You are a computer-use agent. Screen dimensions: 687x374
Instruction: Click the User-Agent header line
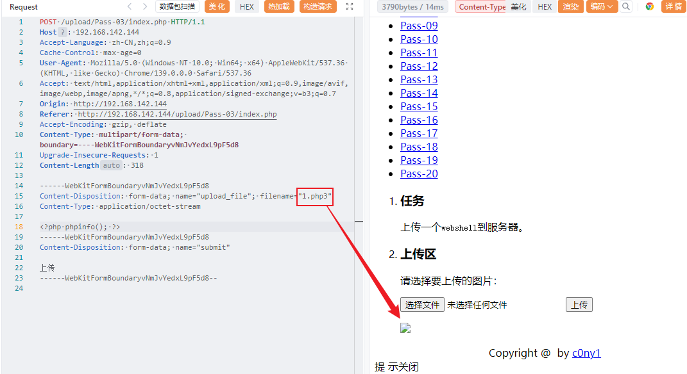coord(193,68)
